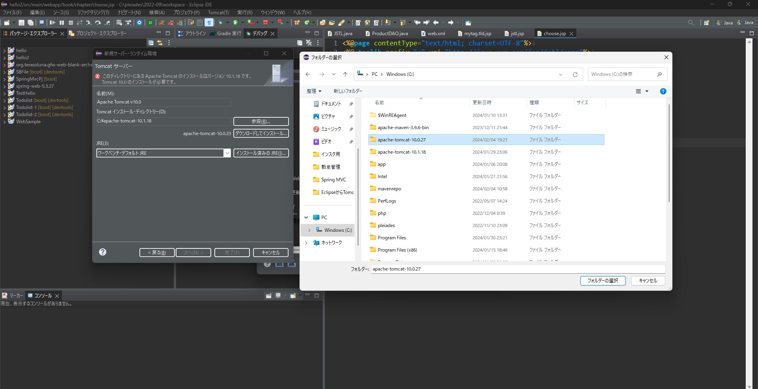The height and width of the screenshot is (389, 758).
Task: Expand PC in the folder dialog sidebar
Action: [x=307, y=218]
